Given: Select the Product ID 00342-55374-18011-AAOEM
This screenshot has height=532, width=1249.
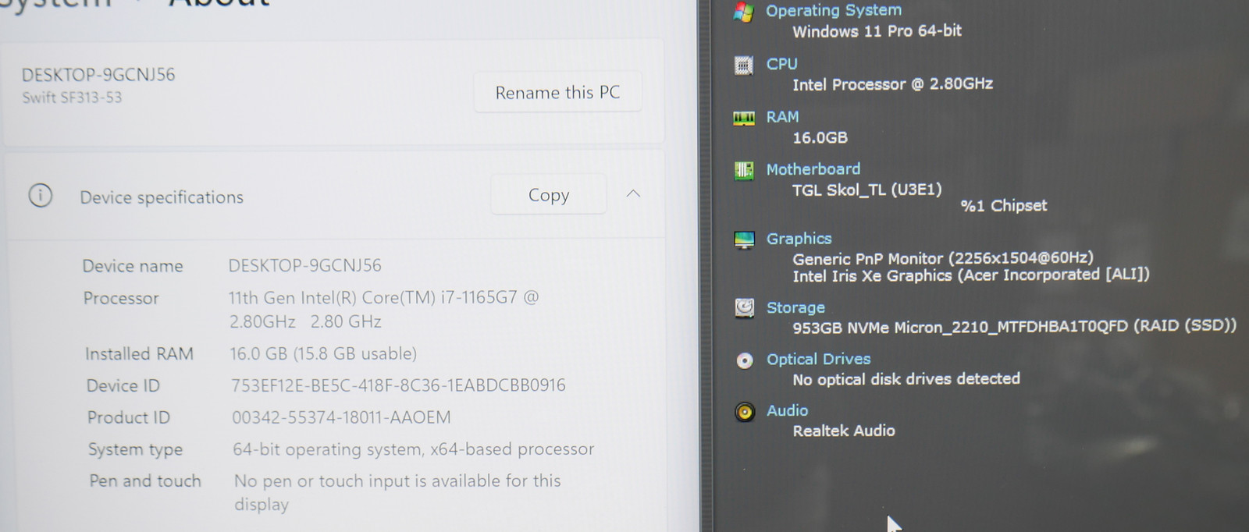Looking at the screenshot, I should point(341,417).
